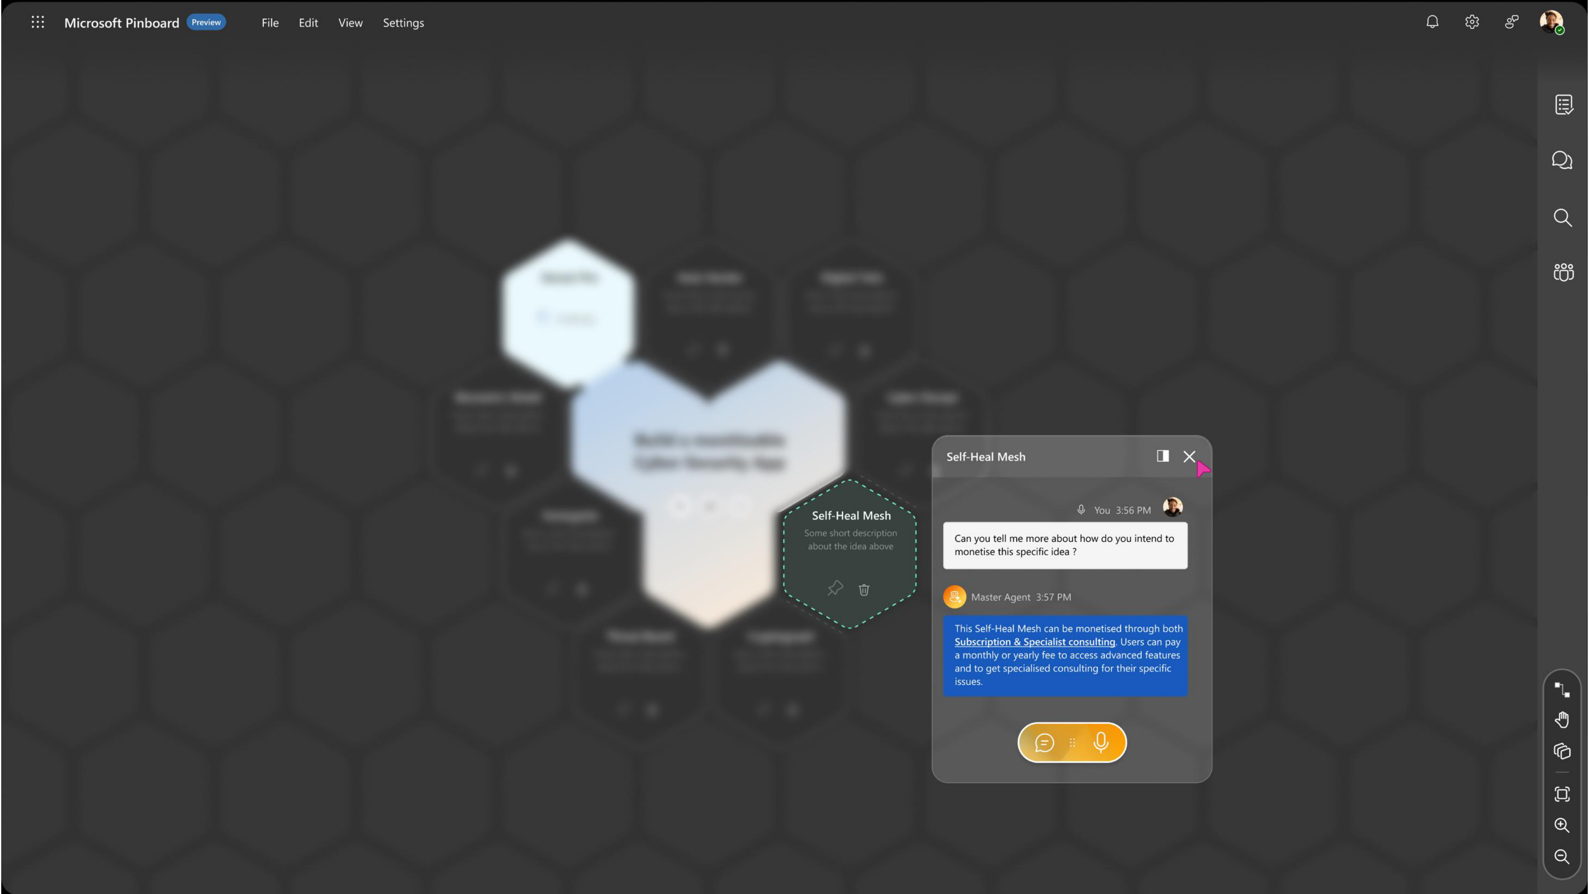Click the Master Agent reply bubble
Screen dimensions: 1589x894
click(1065, 655)
